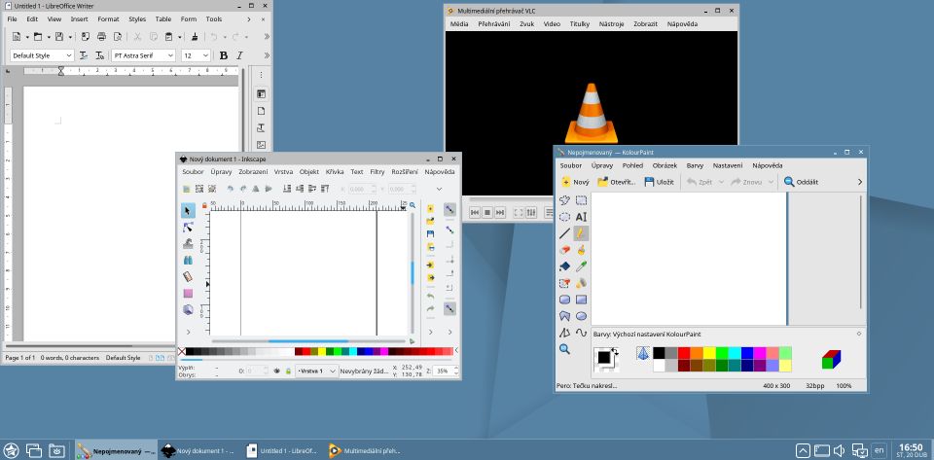Activate Flood Fill tool in KolourPaint
Image resolution: width=934 pixels, height=460 pixels.
point(564,266)
